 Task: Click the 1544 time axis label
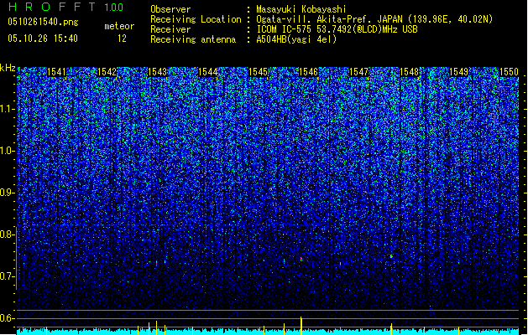pyautogui.click(x=208, y=72)
